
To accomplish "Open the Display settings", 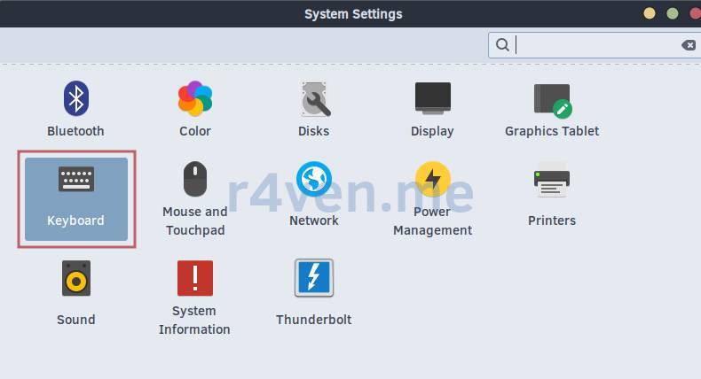I will click(x=432, y=108).
